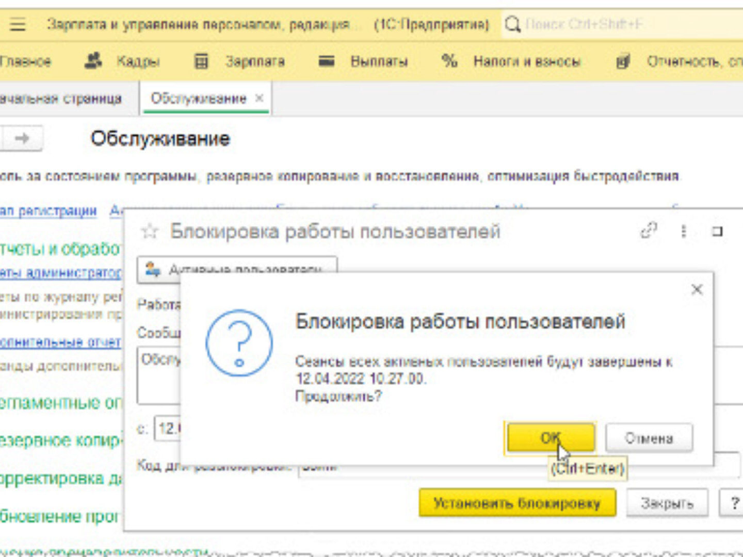Click Закрыть on the blocking form

pos(667,503)
